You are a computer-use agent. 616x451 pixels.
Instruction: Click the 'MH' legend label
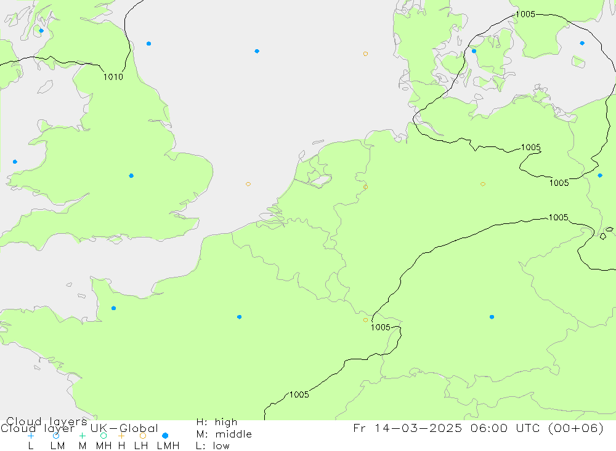coord(103,446)
